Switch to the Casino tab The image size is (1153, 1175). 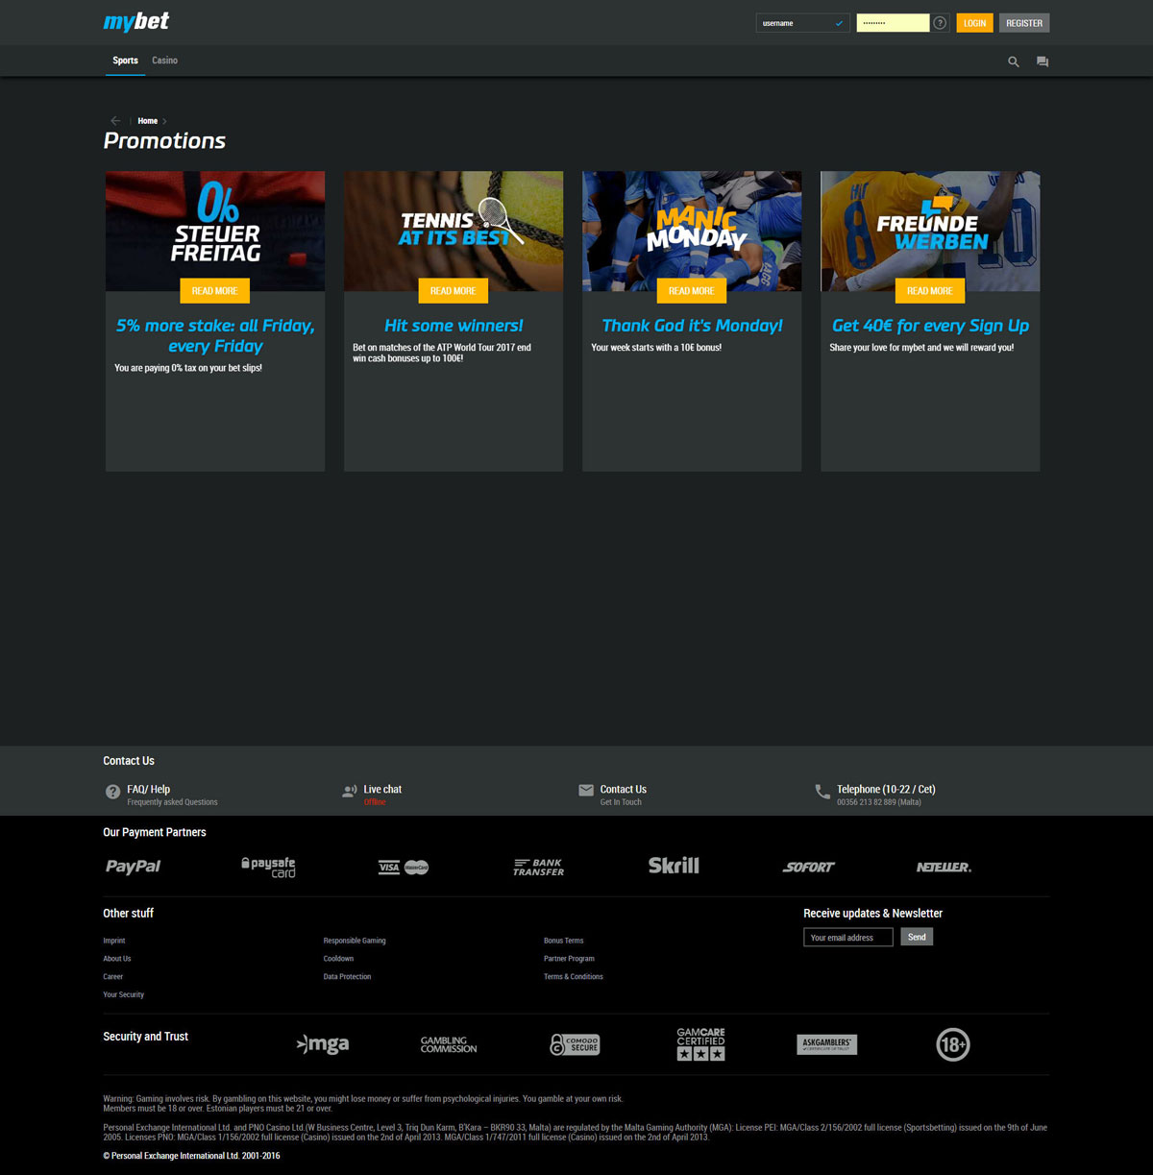click(x=164, y=61)
